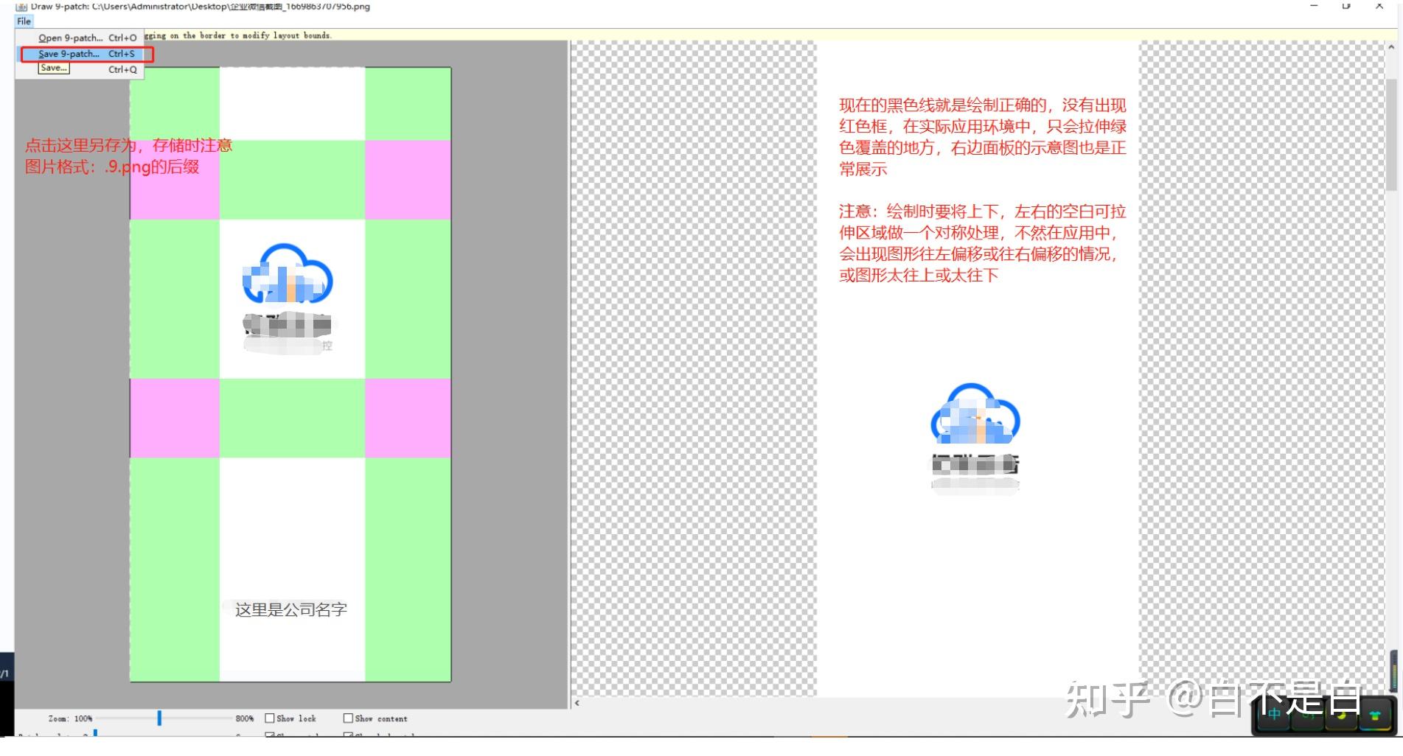
Task: Click the Draw 9-patch app icon in title bar
Action: [20, 7]
